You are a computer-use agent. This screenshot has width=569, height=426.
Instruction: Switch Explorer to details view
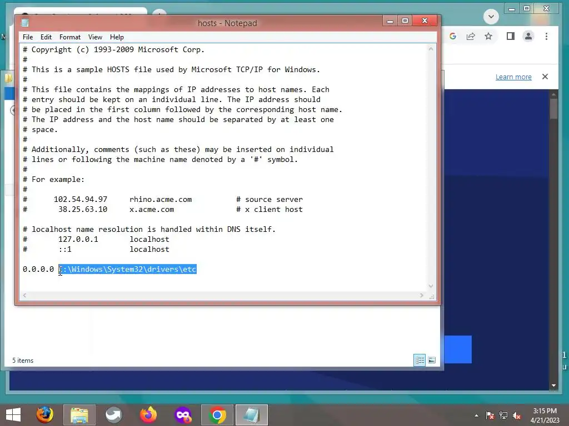pos(420,360)
